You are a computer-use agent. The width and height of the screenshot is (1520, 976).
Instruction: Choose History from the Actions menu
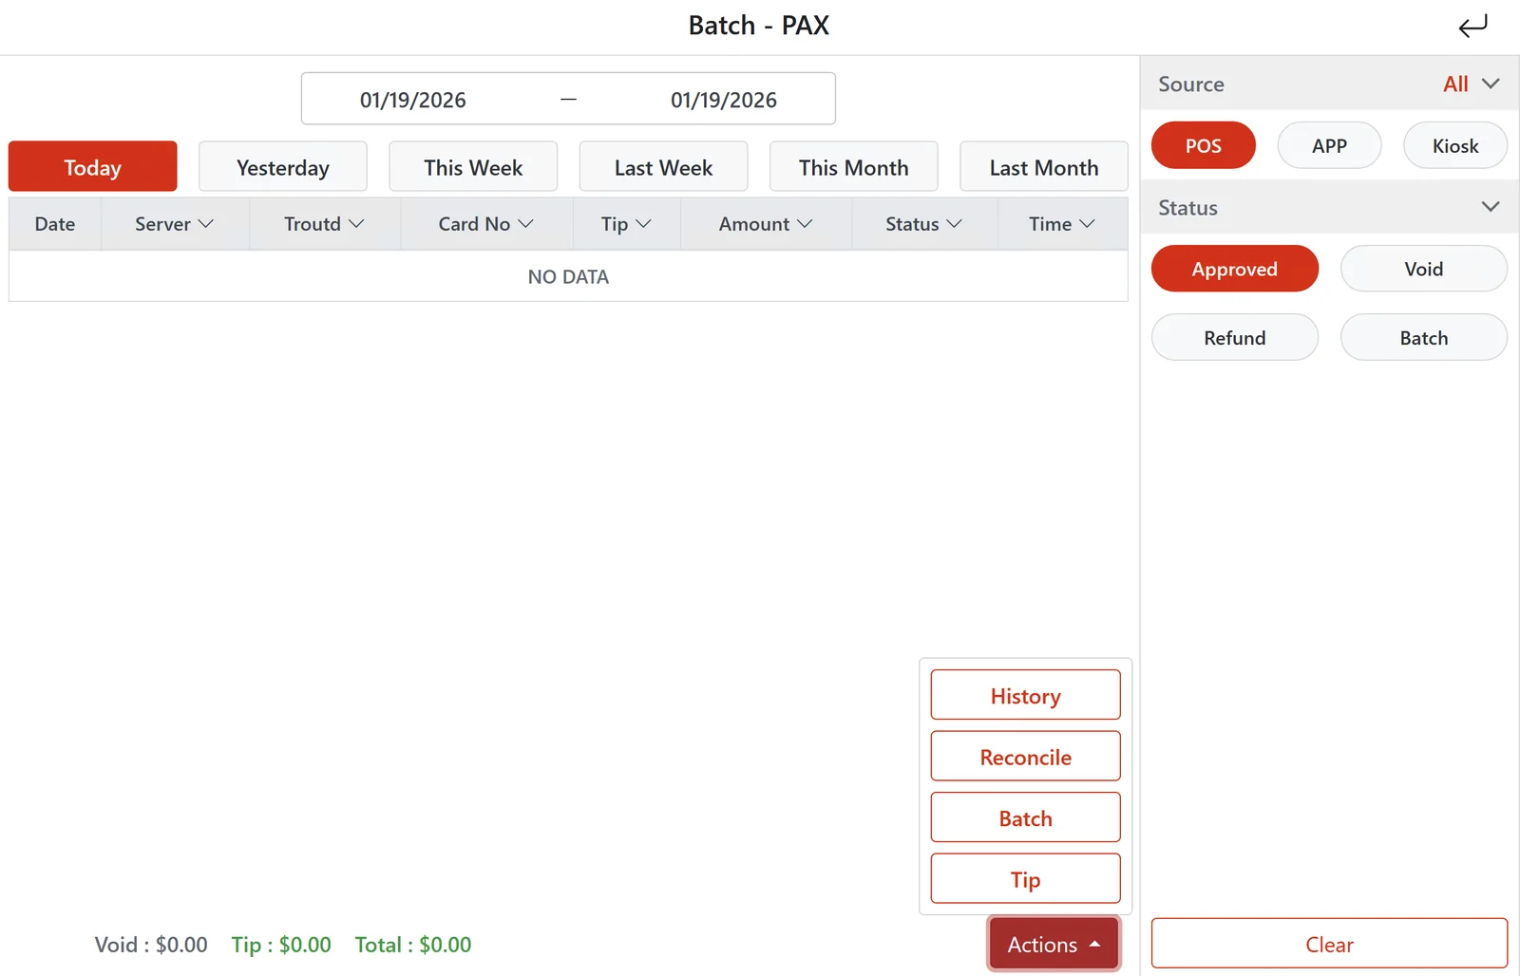click(x=1026, y=695)
